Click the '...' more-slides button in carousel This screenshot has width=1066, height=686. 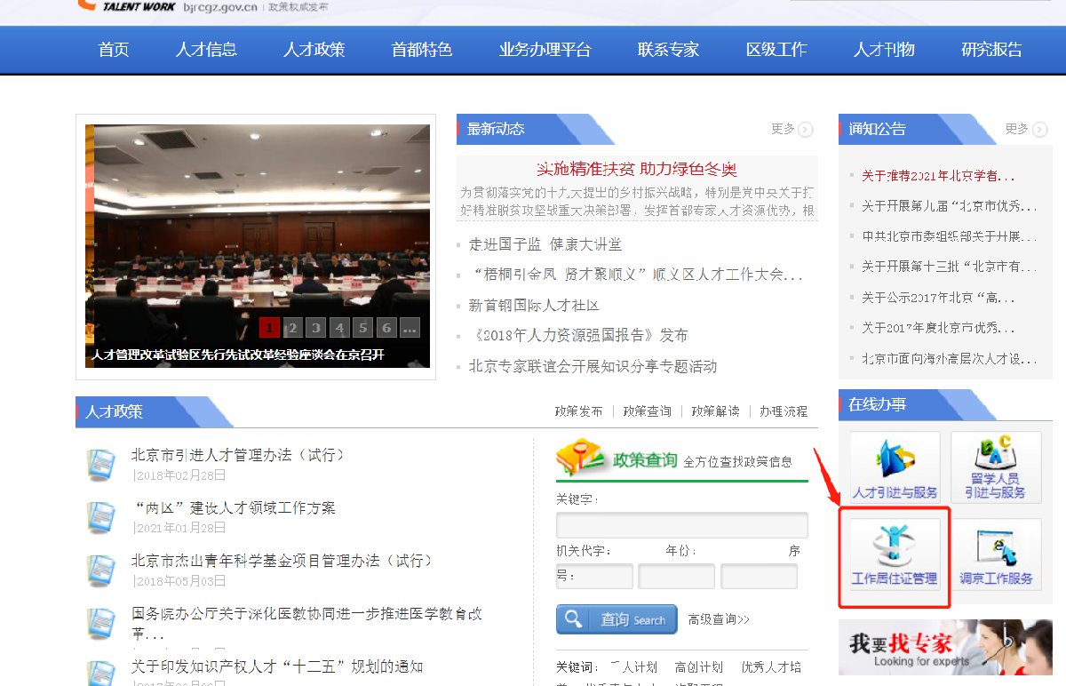pos(409,328)
